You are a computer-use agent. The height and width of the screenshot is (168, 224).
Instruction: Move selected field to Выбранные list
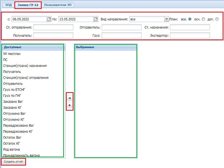(x=70, y=98)
